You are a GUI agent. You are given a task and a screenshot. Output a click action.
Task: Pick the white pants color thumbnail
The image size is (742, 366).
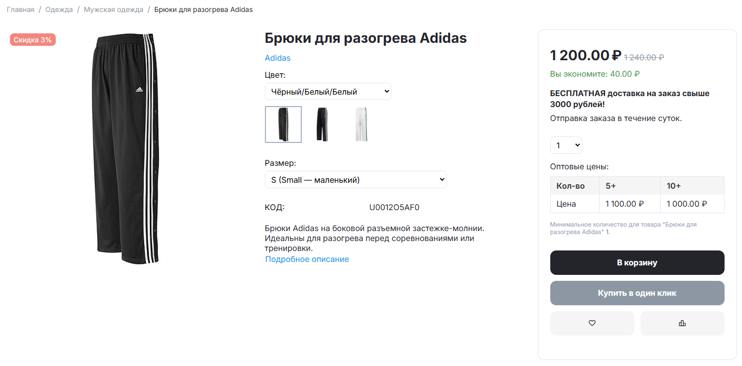pyautogui.click(x=362, y=124)
